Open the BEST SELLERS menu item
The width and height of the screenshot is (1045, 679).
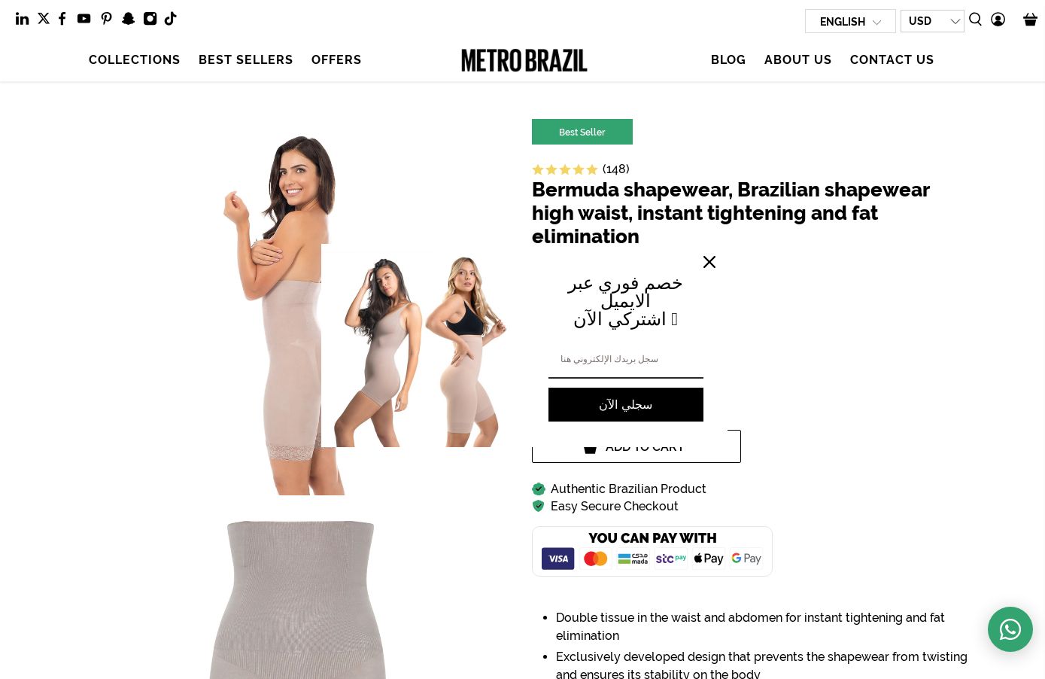point(246,59)
